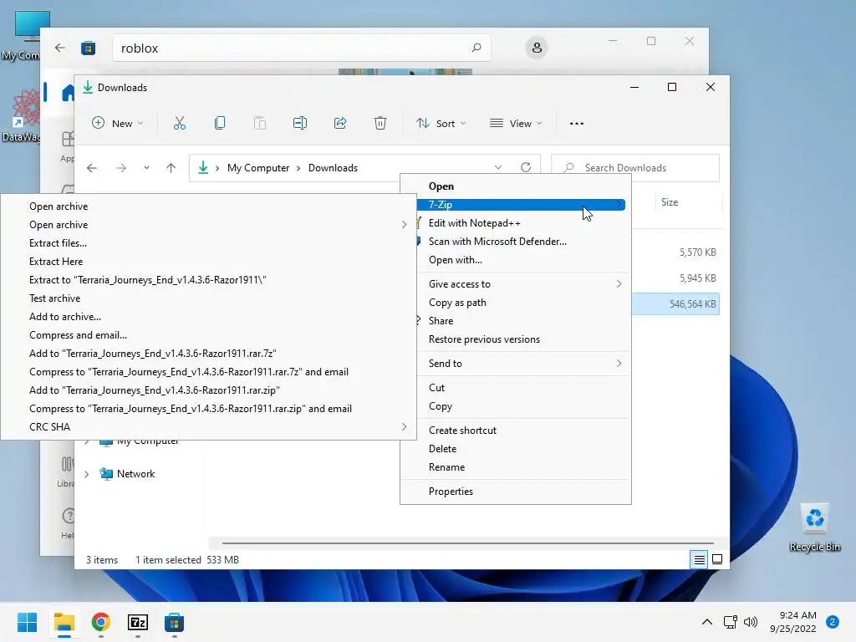Choose Properties in context menu

(515, 492)
